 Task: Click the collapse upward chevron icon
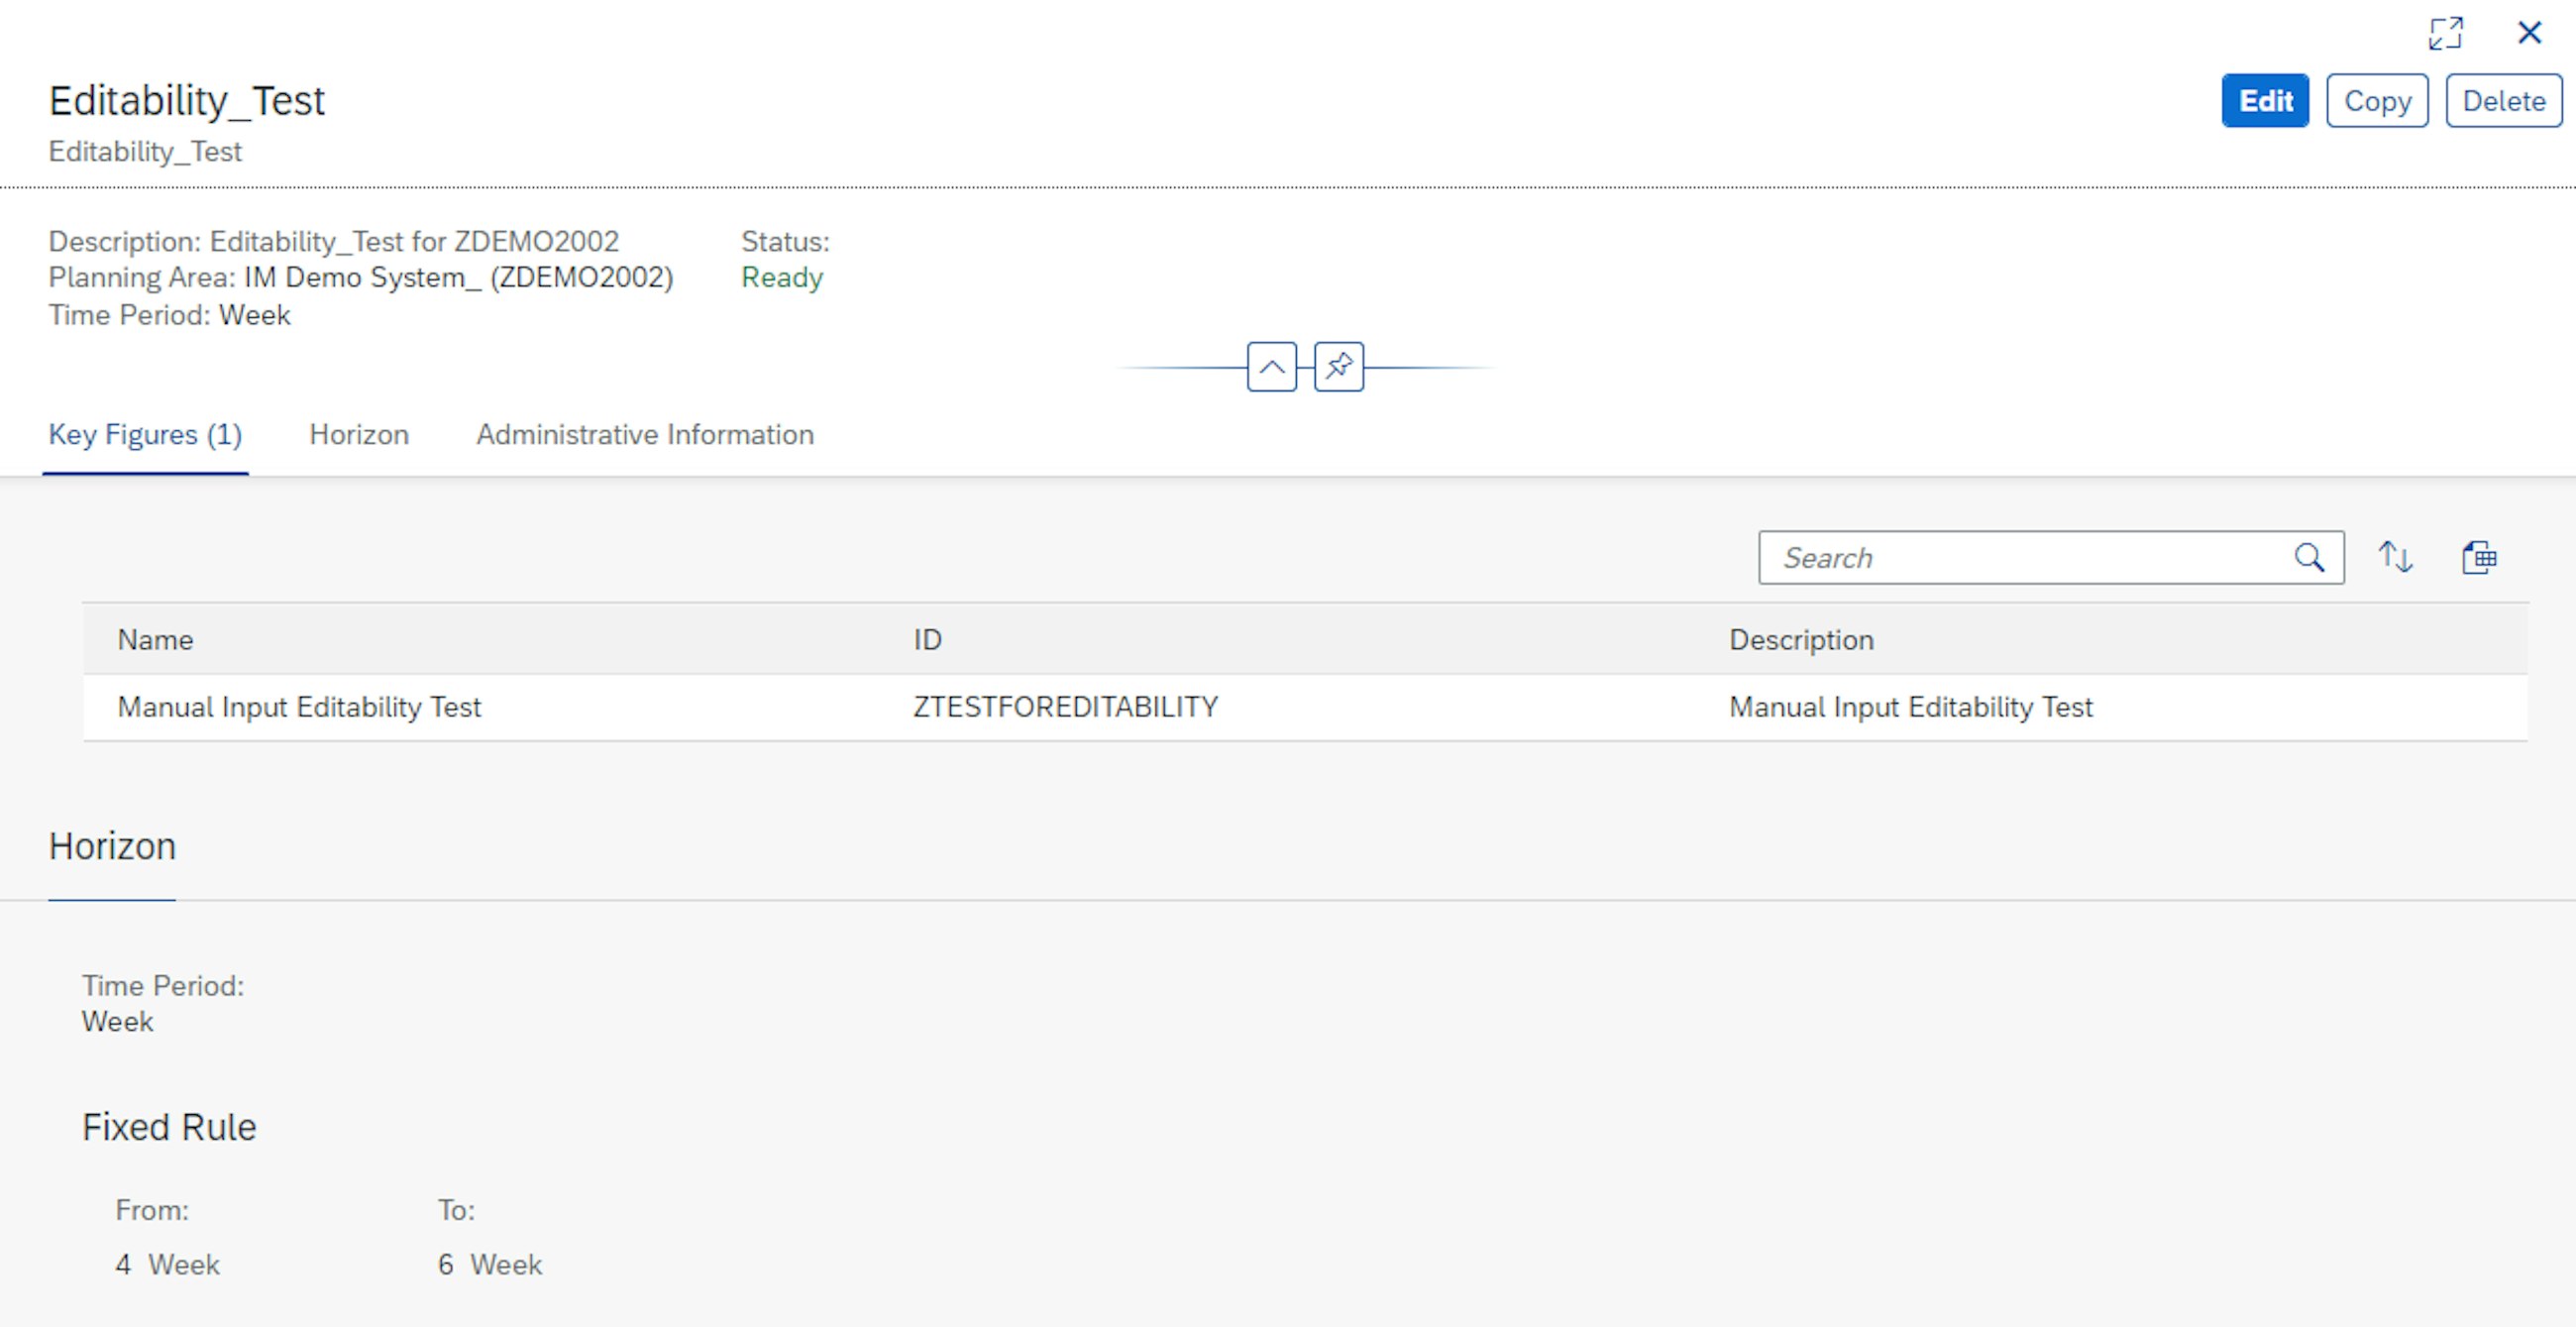click(1273, 368)
